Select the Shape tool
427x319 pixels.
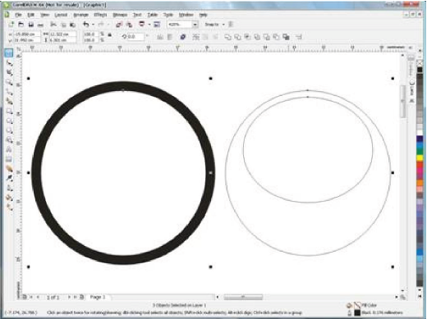pos(9,63)
